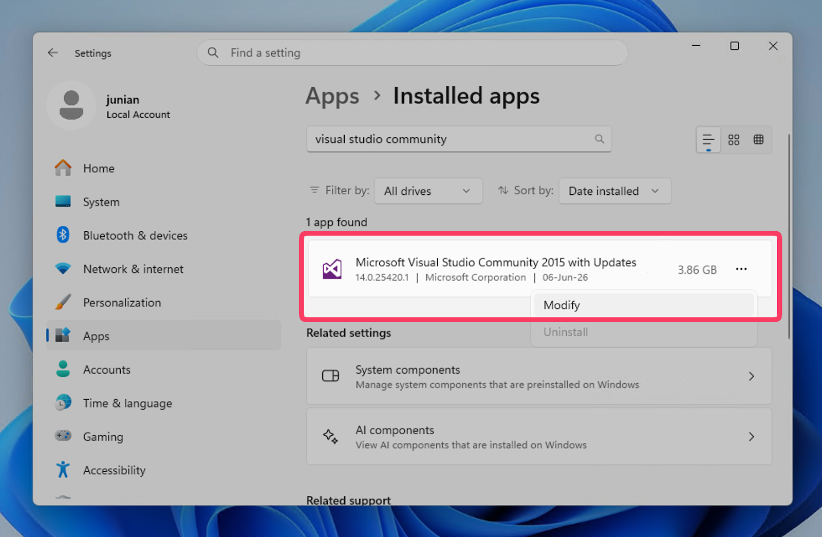Click the 3.86 GB size value
This screenshot has width=822, height=537.
pos(697,270)
